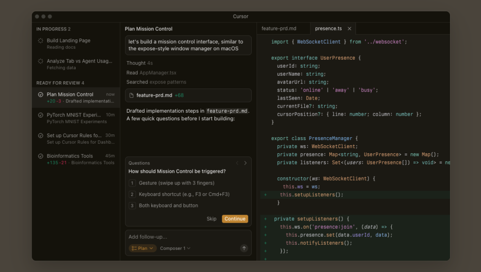Image resolution: width=481 pixels, height=272 pixels.
Task: Switch to the presence.ts tab
Action: pos(329,28)
